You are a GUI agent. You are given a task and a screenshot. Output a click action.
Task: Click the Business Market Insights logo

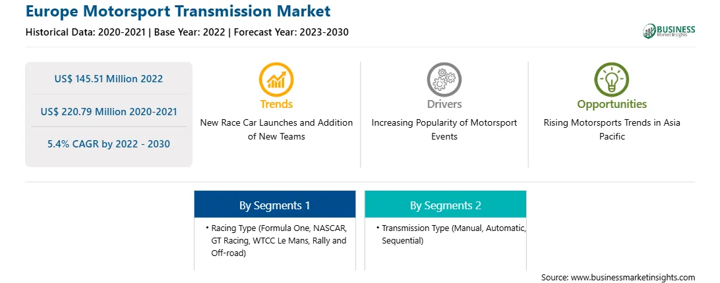tap(669, 31)
